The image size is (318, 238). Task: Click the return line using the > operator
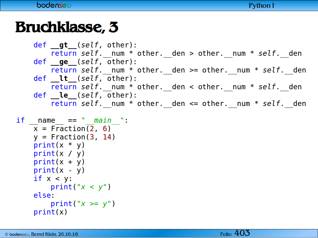tap(176, 53)
